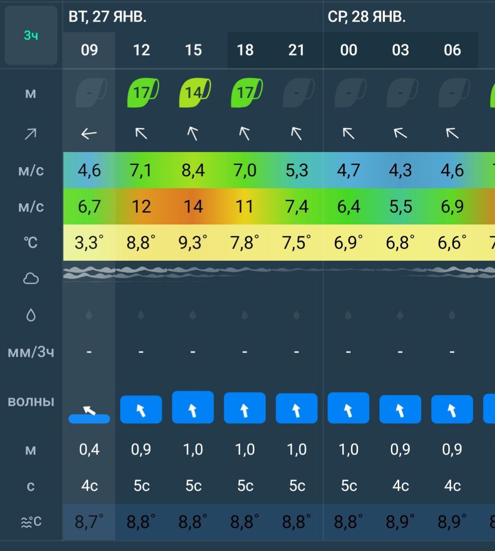Screen dimensions: 495x551
Task: Select the 09 hour column header
Action: coord(89,50)
